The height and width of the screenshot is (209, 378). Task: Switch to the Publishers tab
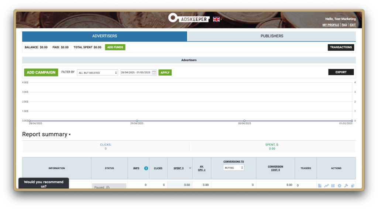(x=272, y=36)
